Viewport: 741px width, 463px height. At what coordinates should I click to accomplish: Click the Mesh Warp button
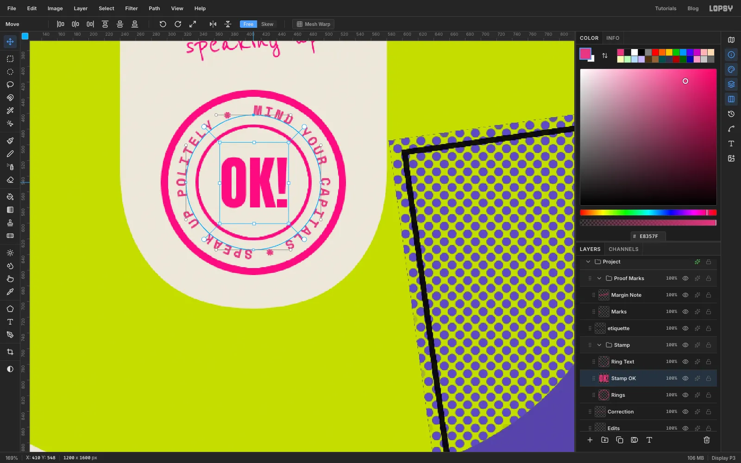[x=314, y=24]
